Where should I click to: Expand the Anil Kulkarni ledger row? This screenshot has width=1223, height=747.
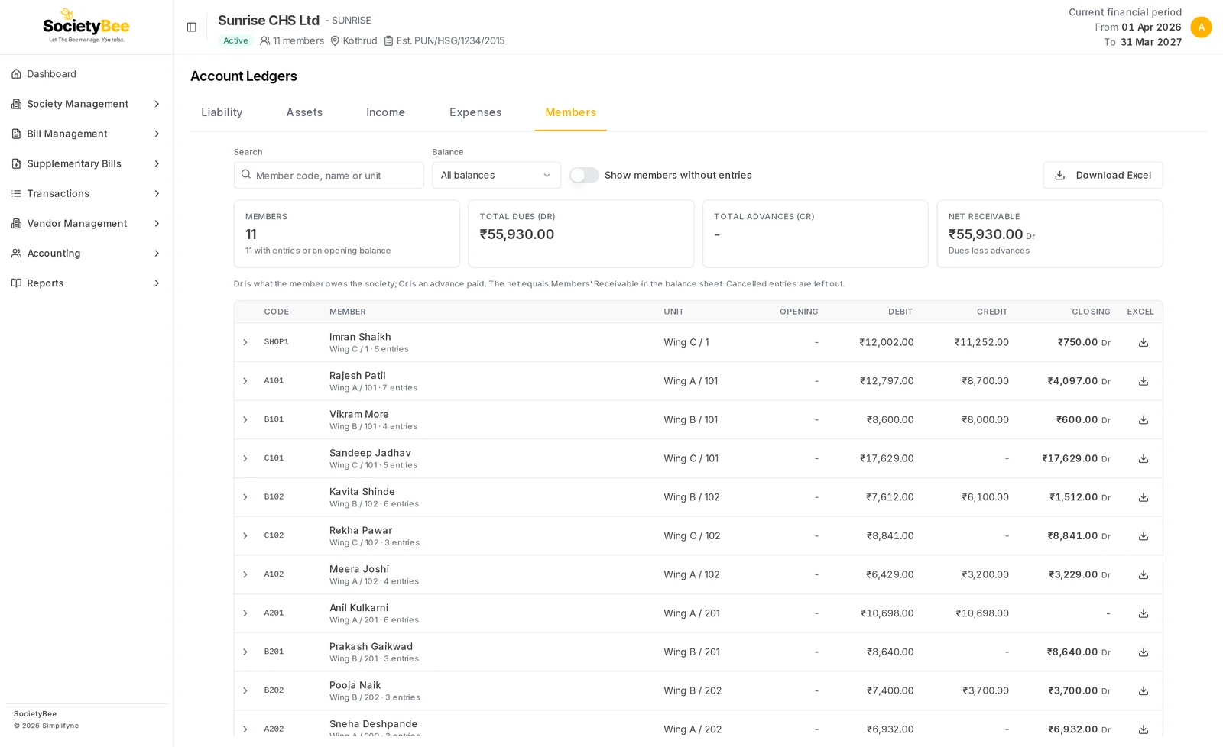pos(245,613)
